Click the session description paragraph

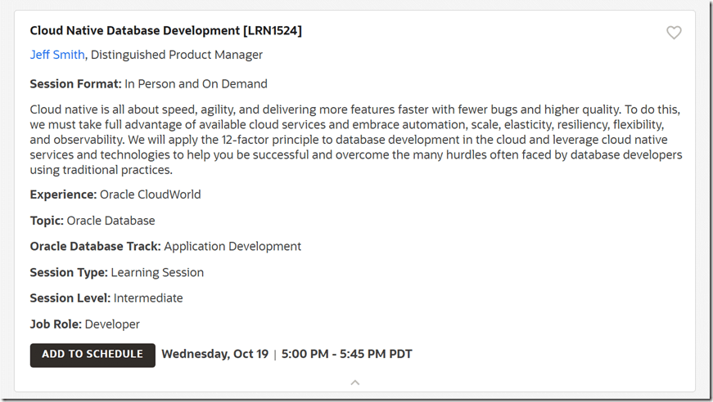click(355, 140)
